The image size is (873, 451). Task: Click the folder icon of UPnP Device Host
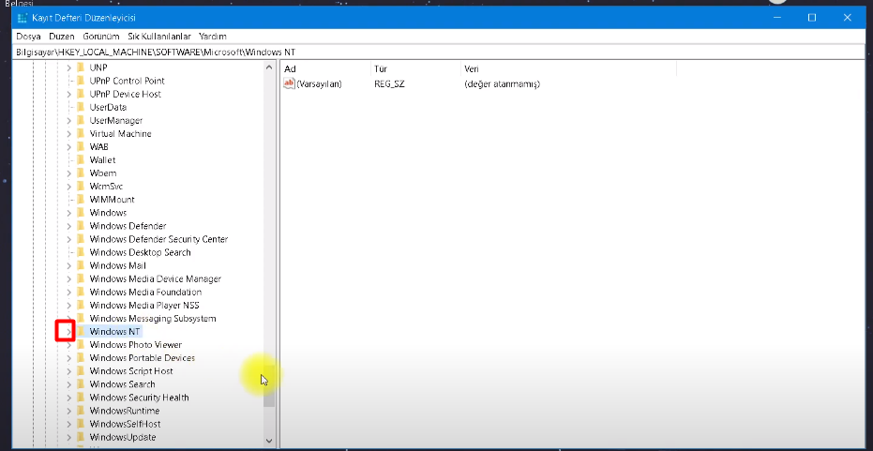click(81, 94)
